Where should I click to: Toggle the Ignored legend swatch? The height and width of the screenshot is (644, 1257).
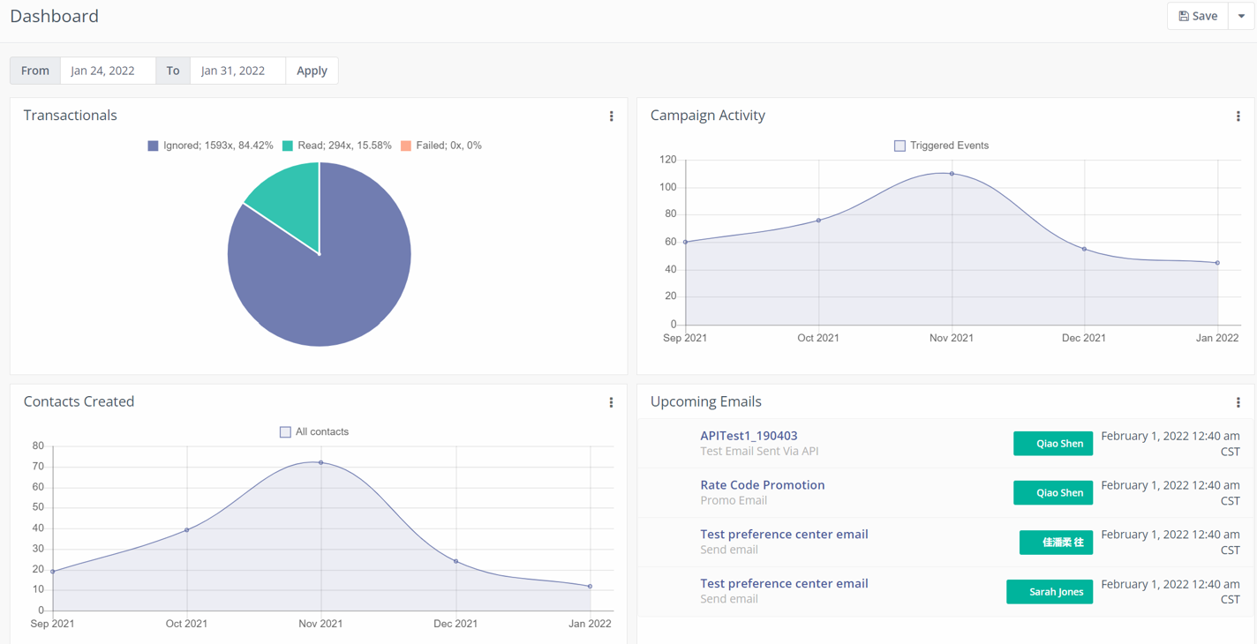(x=154, y=146)
